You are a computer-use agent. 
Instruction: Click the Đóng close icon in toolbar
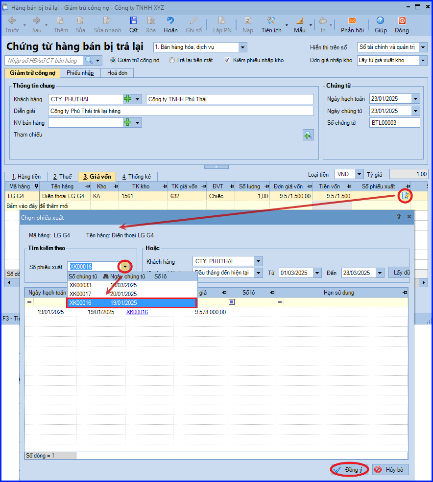pos(402,21)
